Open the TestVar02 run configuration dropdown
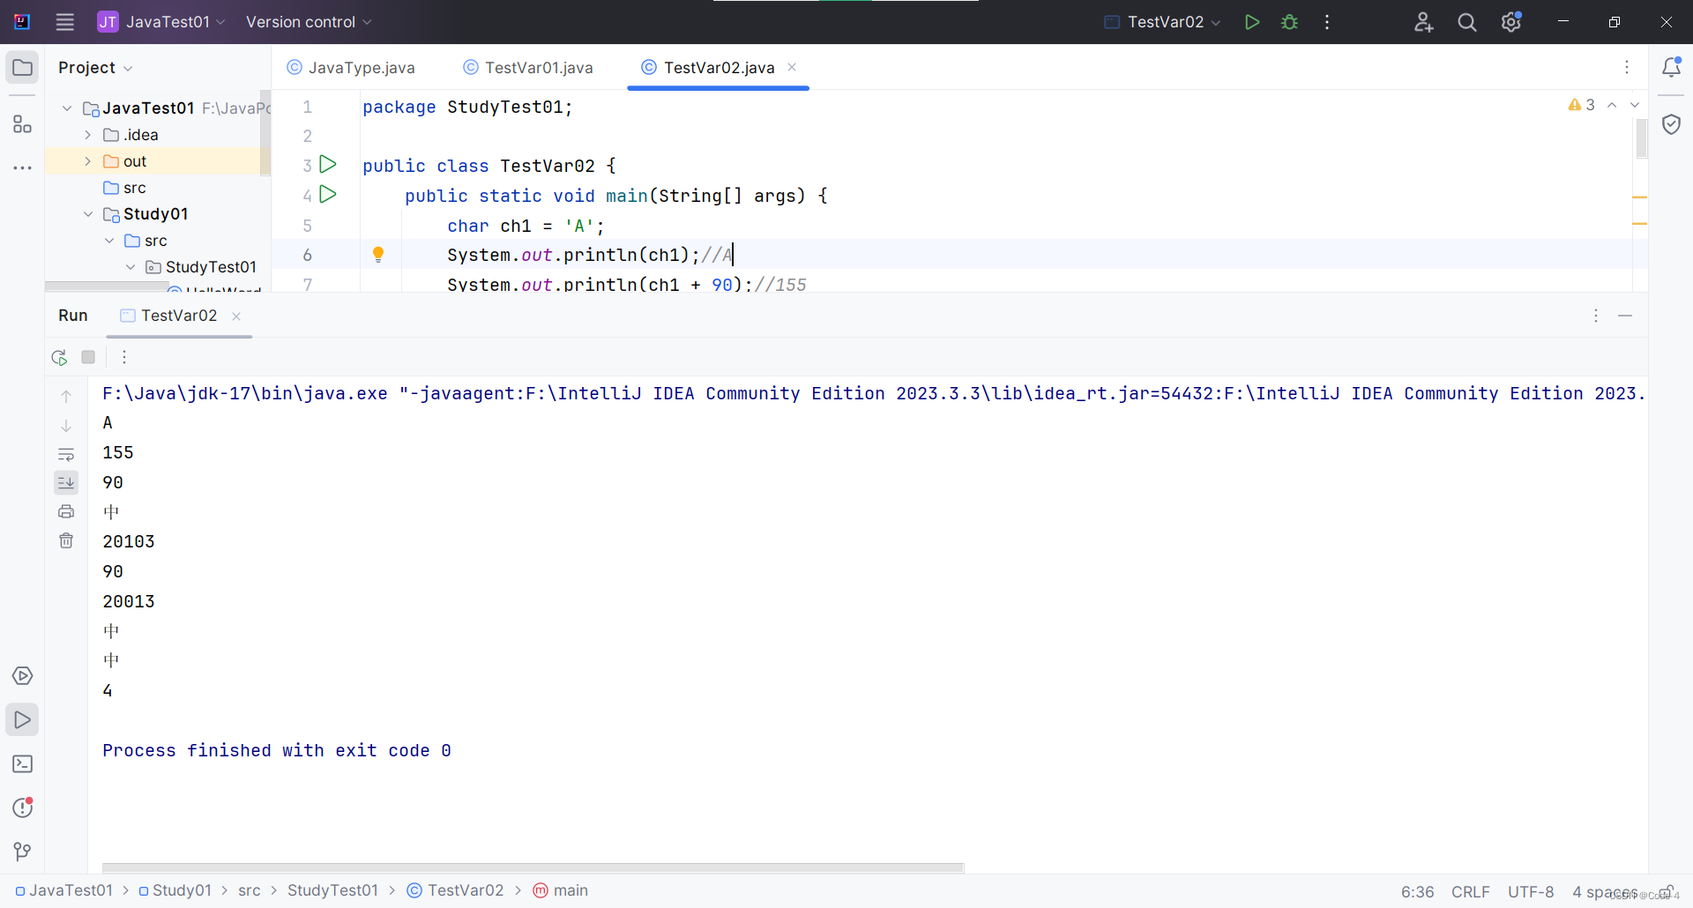Screen dimensions: 1693x908 1163,22
